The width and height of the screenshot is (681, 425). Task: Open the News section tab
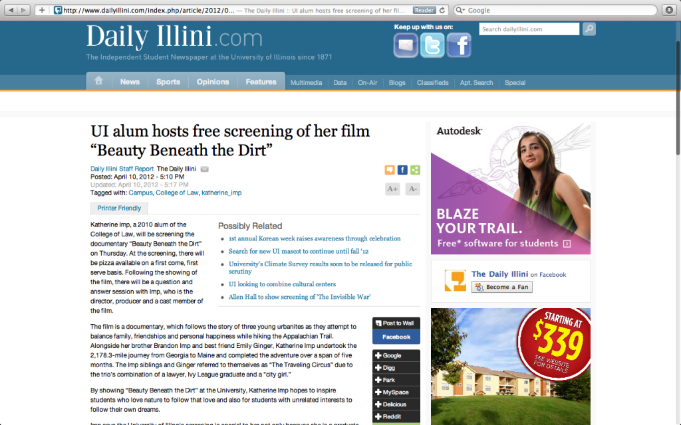click(130, 82)
